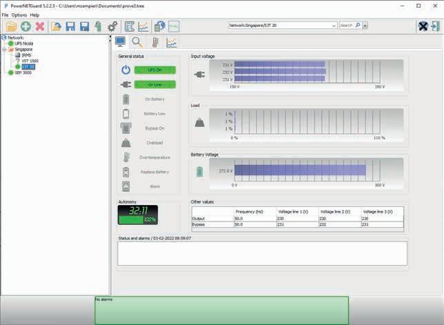Click the black X tools icon
The width and height of the screenshot is (444, 325).
[423, 26]
